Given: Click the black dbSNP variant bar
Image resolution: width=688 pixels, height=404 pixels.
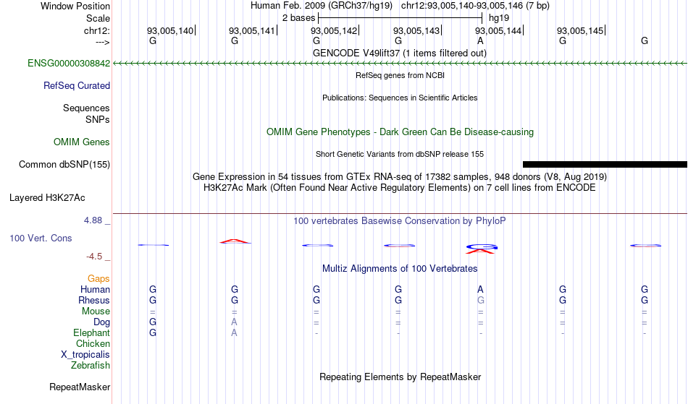Looking at the screenshot, I should click(x=605, y=165).
